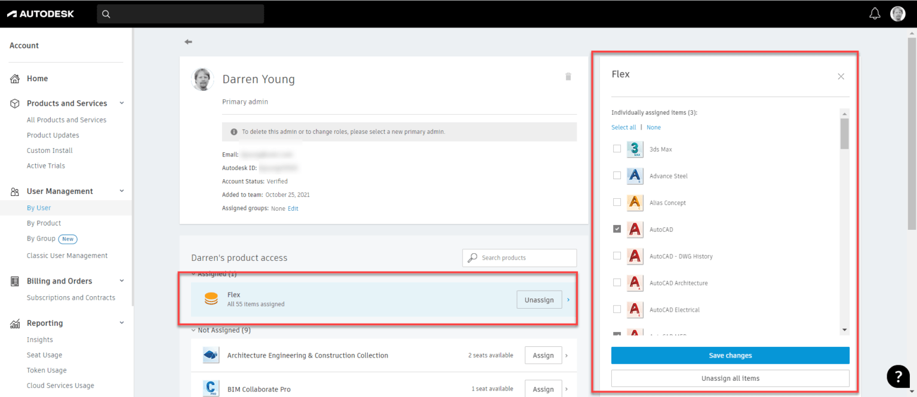
Task: Click the Billing and Orders icon
Action: [x=16, y=281]
